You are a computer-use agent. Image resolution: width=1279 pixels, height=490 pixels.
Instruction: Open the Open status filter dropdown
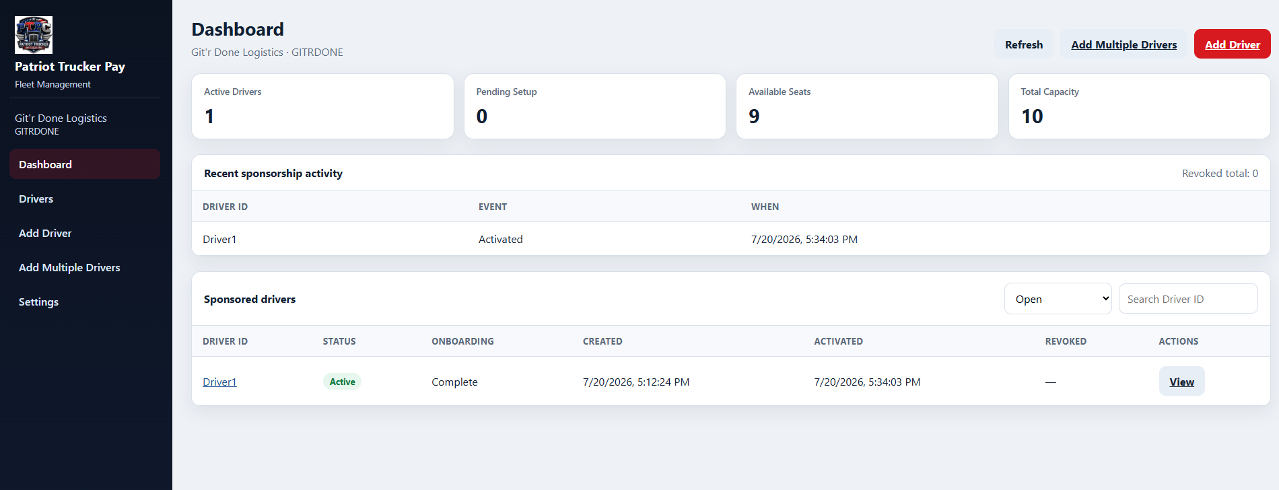coord(1058,299)
